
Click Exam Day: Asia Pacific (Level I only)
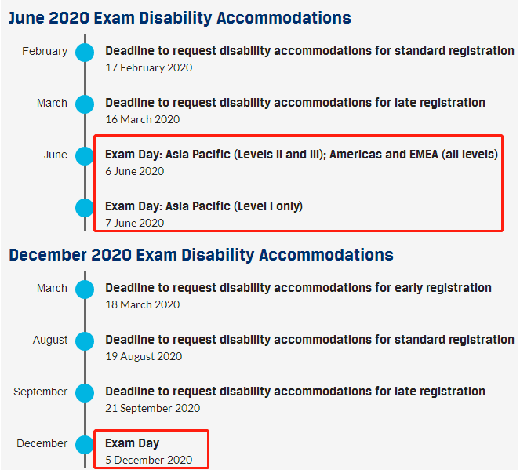204,206
